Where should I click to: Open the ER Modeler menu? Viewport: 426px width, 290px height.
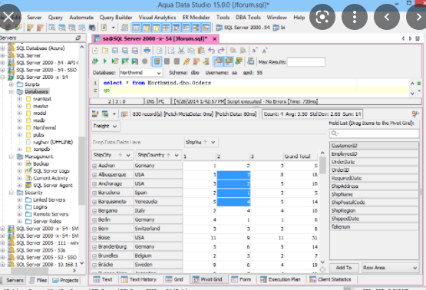(196, 18)
